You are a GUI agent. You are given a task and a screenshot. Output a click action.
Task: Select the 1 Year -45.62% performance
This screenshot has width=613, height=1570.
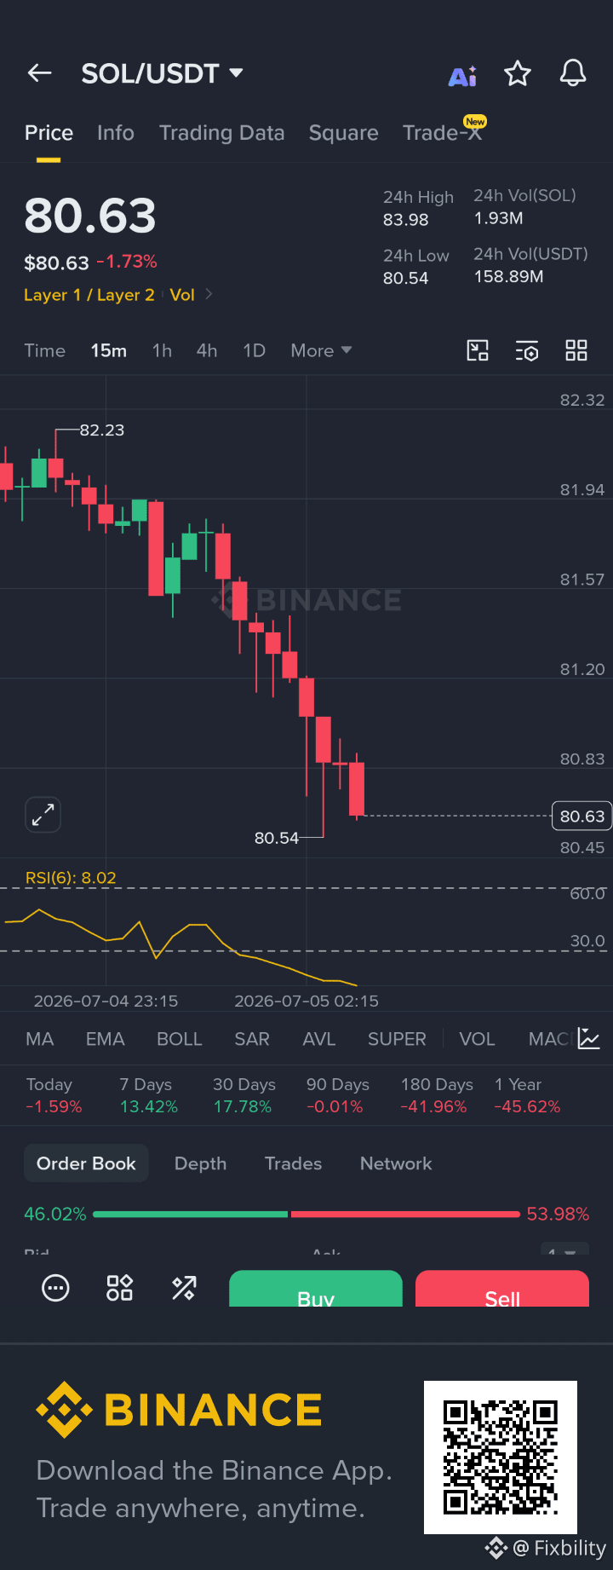527,1095
